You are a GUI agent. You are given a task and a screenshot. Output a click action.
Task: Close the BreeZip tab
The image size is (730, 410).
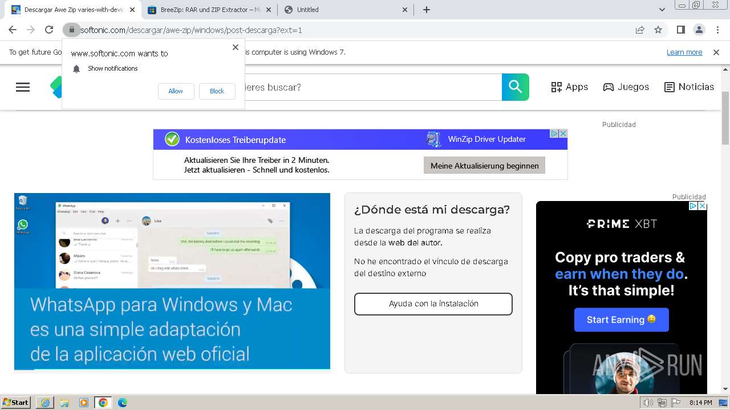269,10
